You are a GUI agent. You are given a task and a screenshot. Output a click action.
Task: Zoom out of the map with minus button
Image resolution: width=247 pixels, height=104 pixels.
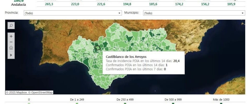tap(11, 42)
